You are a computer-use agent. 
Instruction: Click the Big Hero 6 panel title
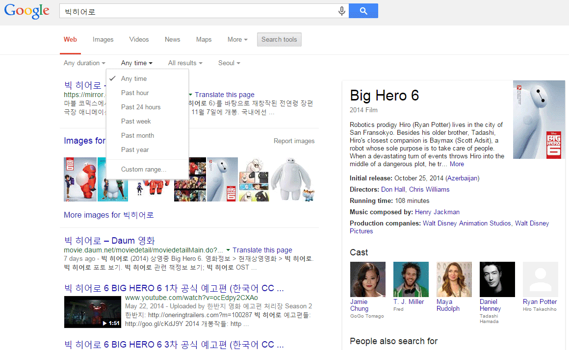coord(384,96)
